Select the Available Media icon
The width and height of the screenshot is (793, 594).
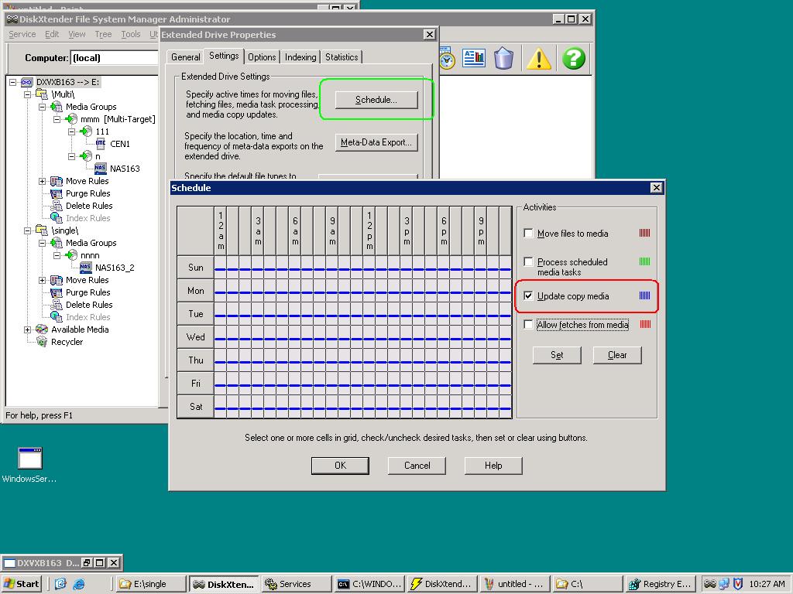42,329
